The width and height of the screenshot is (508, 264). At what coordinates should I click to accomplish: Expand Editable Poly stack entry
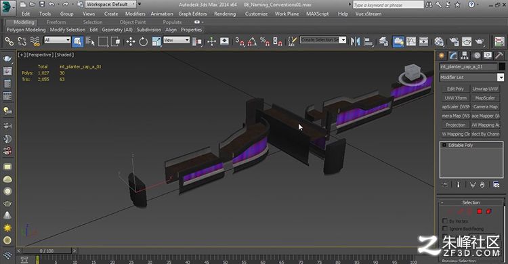tap(444, 145)
